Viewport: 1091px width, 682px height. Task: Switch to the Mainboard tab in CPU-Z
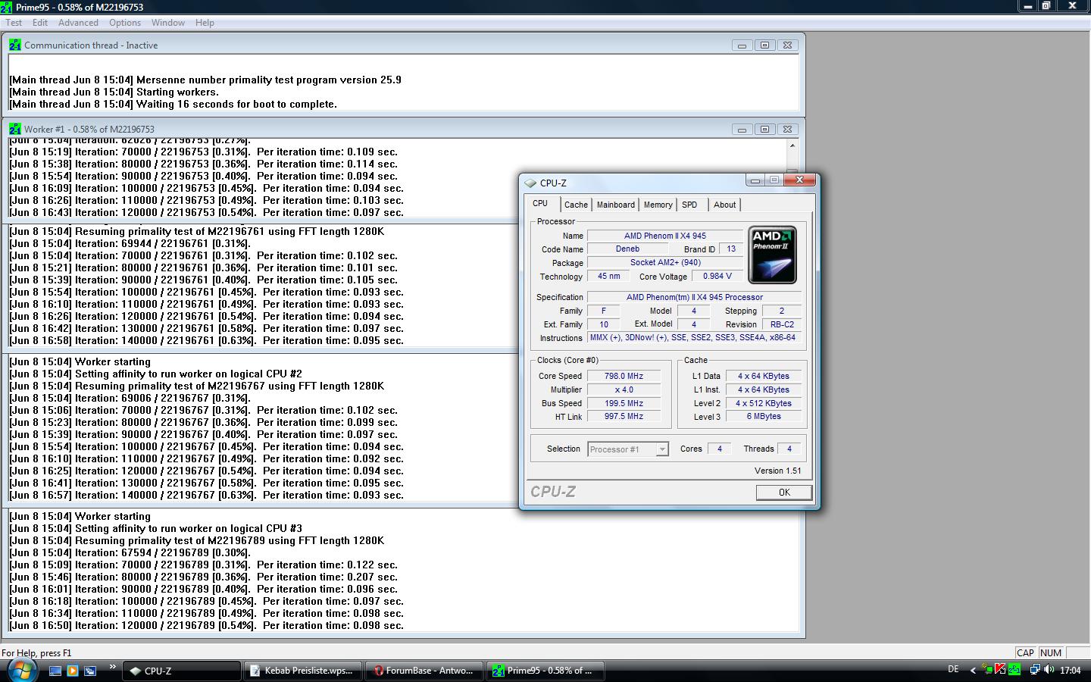(615, 205)
